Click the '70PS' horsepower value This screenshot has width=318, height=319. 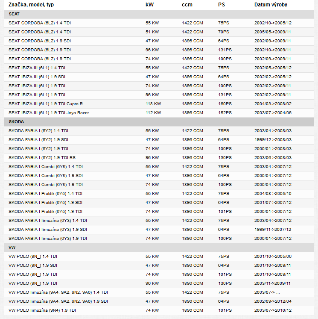point(224,32)
